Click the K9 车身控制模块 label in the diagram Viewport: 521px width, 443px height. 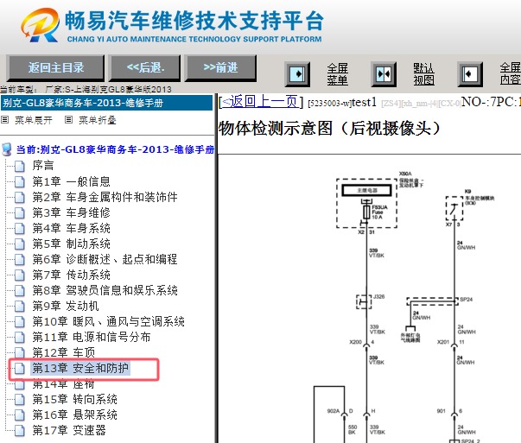[480, 197]
